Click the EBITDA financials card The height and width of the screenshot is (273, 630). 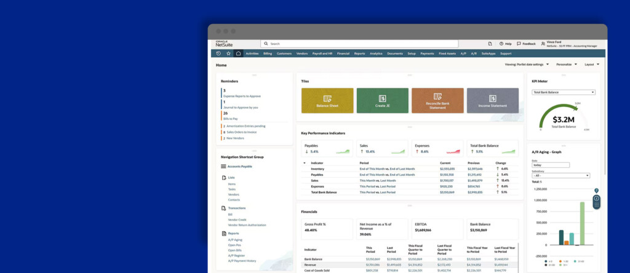click(x=437, y=229)
